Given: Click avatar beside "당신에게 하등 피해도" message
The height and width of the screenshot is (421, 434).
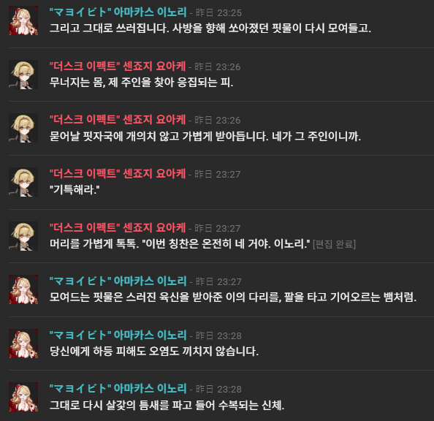Looking at the screenshot, I should (x=23, y=344).
